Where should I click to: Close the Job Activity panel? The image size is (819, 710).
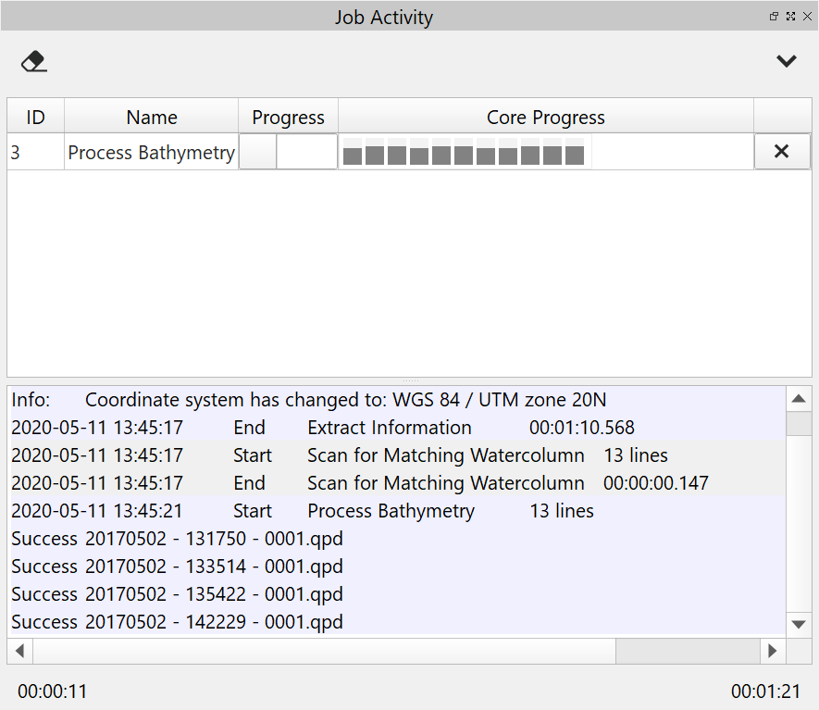click(807, 17)
